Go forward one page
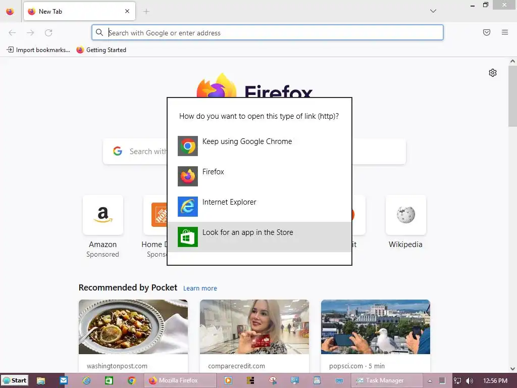The width and height of the screenshot is (517, 388). click(x=30, y=33)
